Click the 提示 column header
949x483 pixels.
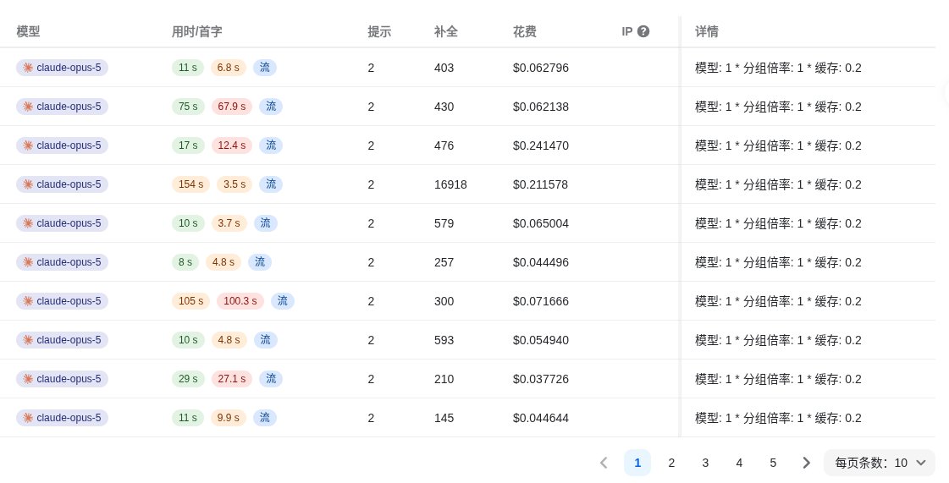pos(379,31)
